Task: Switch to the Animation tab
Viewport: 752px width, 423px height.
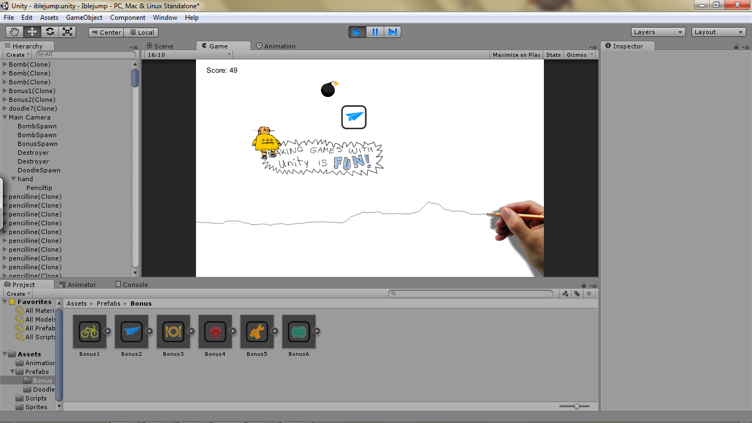Action: 276,46
